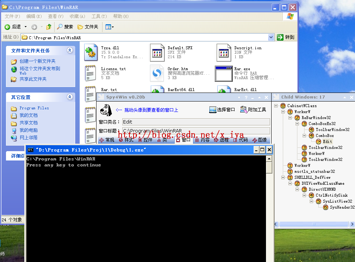Go up one folder level icon

49,27
